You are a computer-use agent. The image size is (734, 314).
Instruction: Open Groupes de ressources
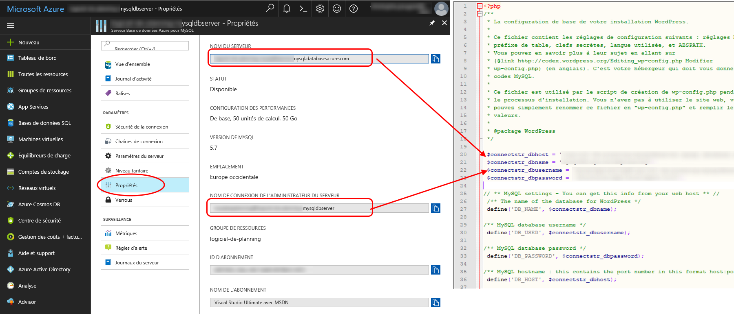pos(45,90)
